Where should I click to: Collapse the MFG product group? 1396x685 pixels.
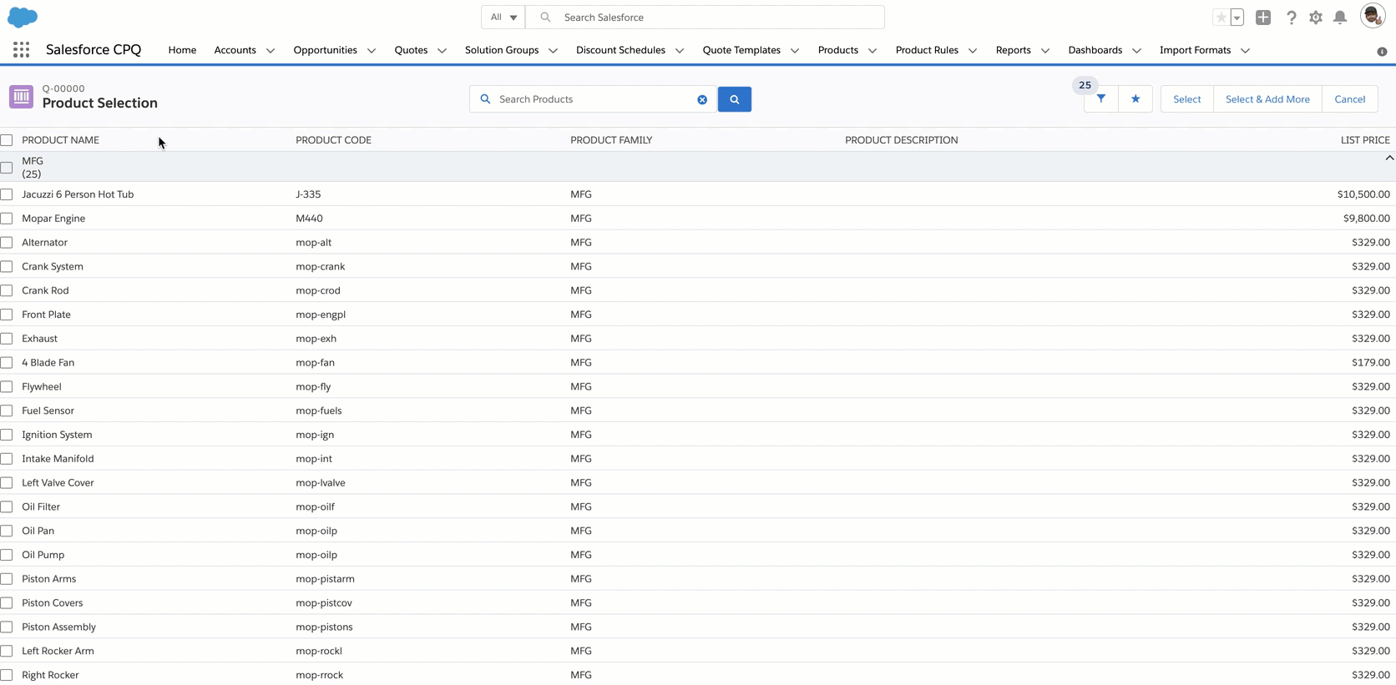coord(1388,159)
